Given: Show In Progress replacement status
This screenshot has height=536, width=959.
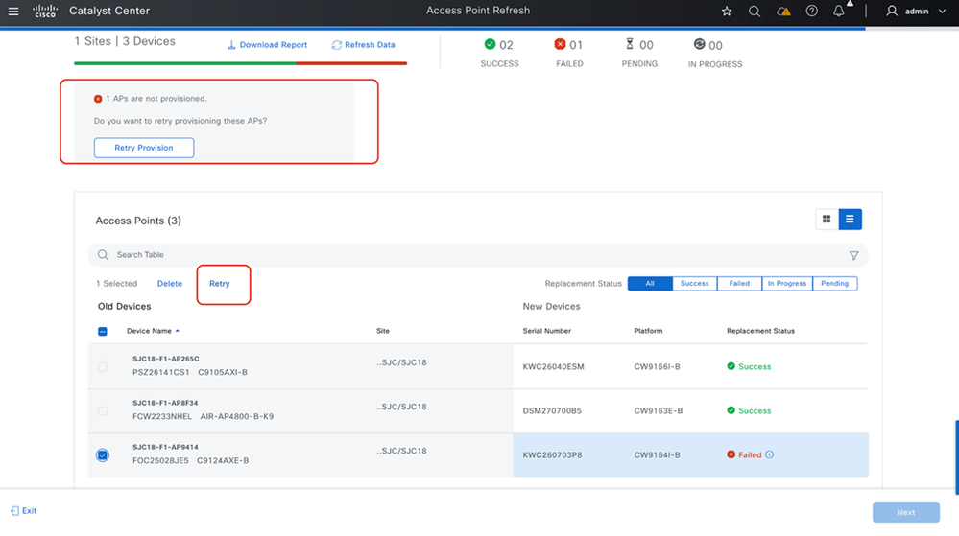Looking at the screenshot, I should [786, 284].
